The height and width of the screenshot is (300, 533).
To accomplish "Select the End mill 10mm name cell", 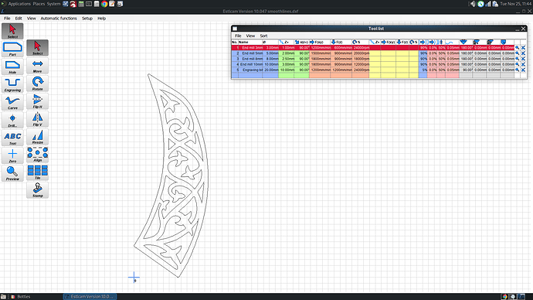I will (x=250, y=64).
